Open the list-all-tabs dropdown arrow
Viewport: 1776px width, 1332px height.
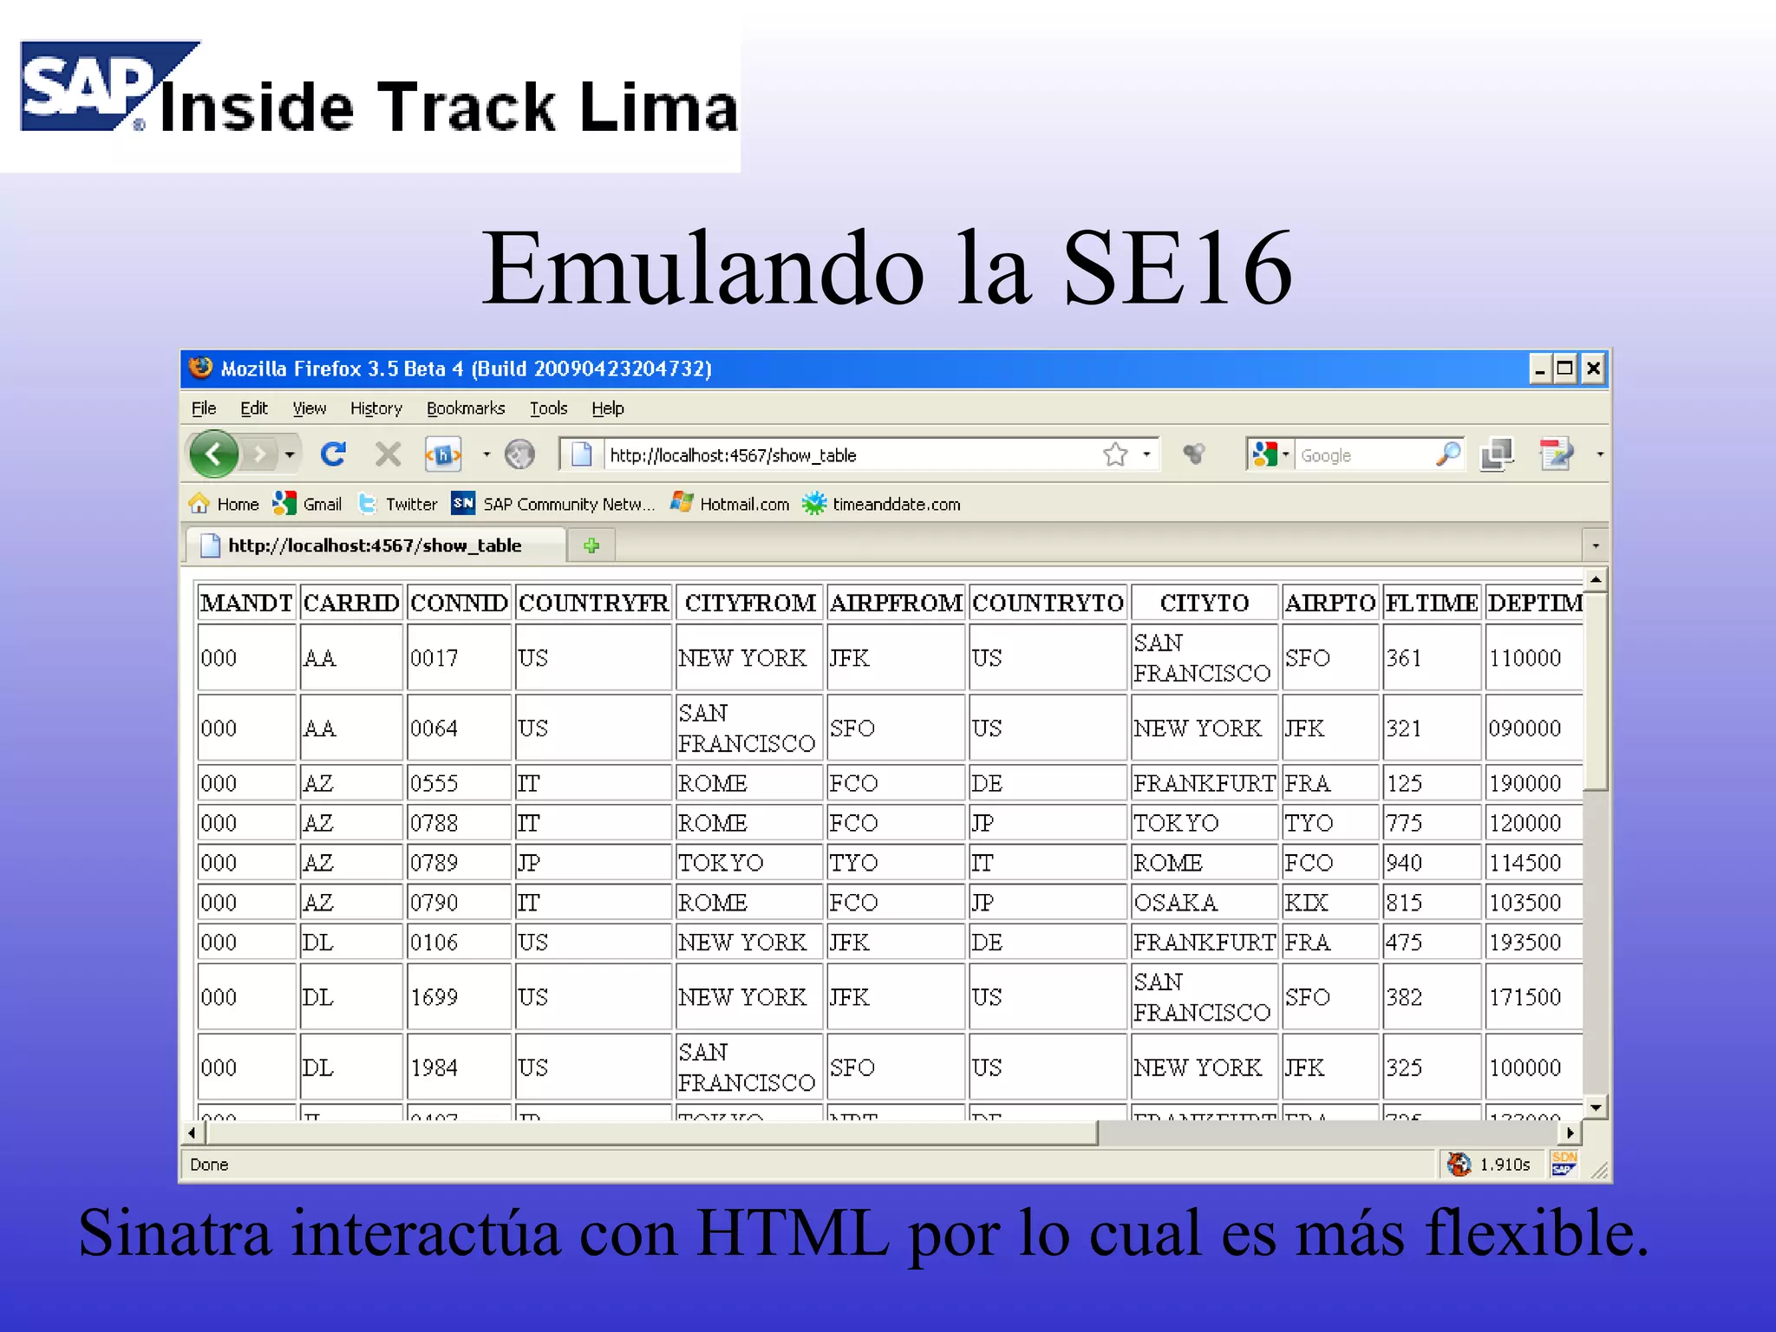point(1596,545)
